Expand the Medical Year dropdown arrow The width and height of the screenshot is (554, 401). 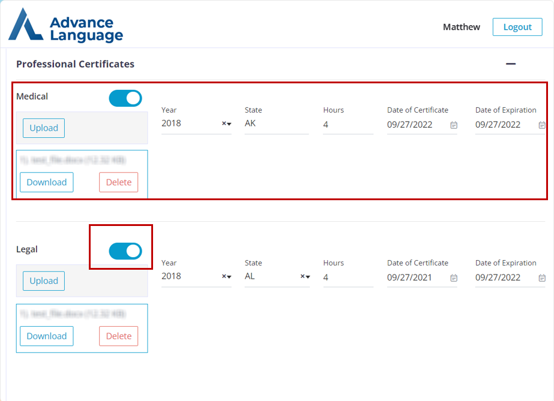229,124
